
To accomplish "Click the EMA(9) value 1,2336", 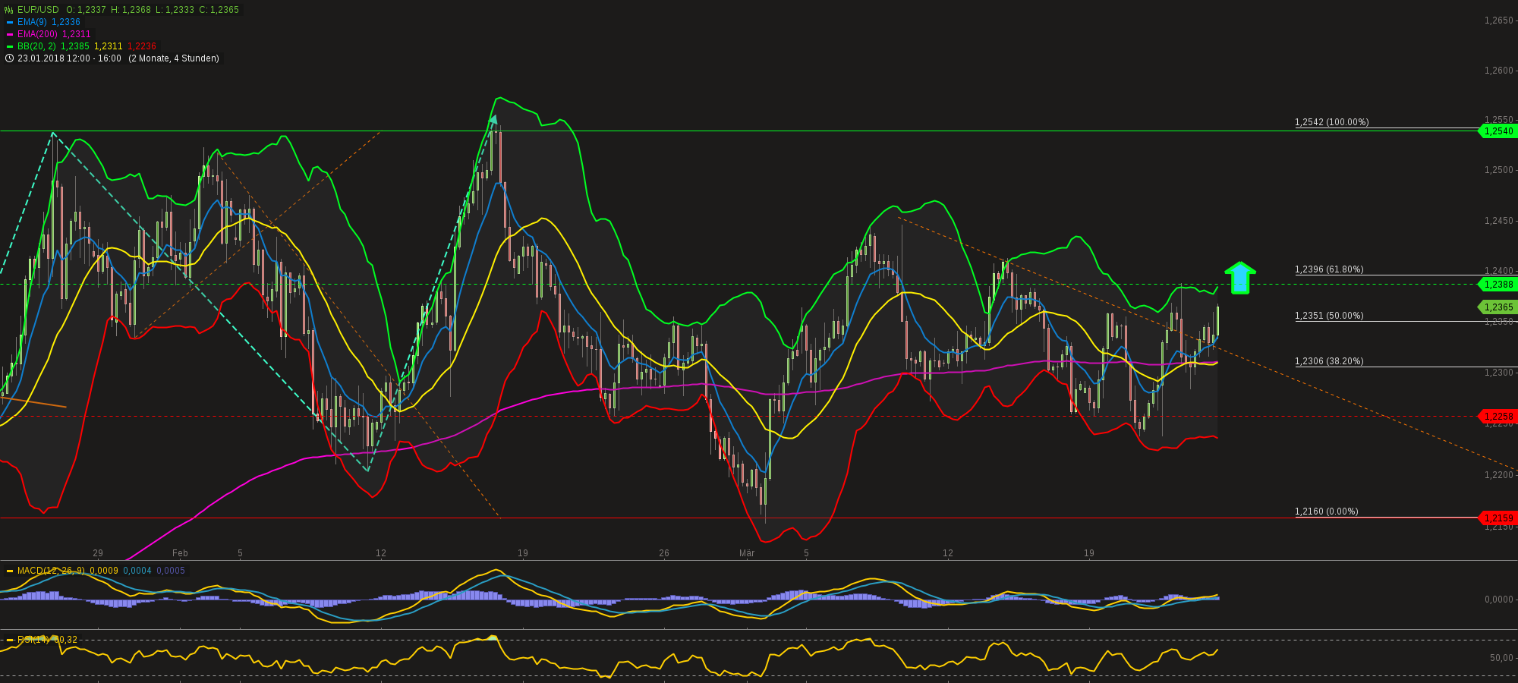I will (66, 22).
